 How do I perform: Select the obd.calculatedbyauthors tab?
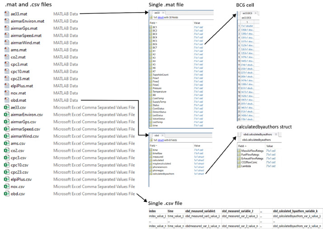[257, 134]
